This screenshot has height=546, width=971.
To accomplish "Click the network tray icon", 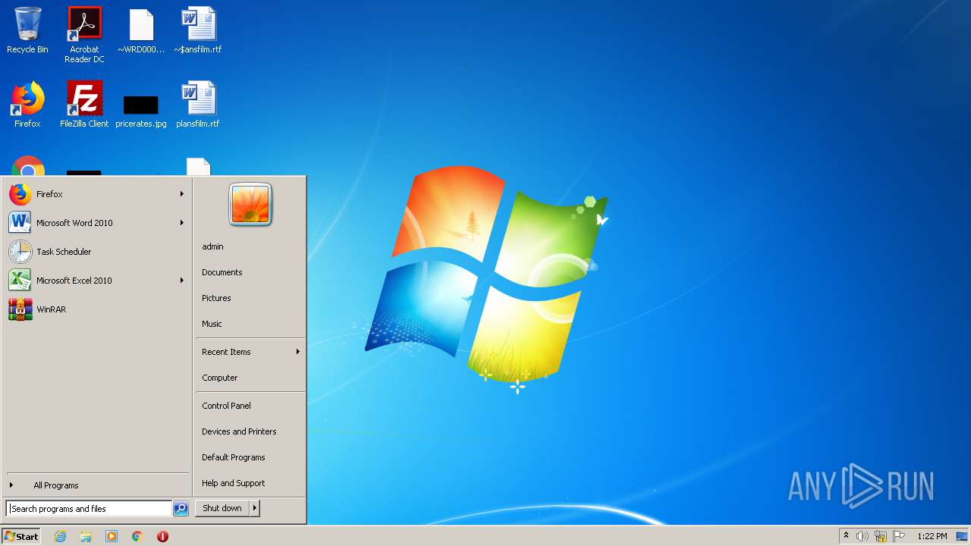I will (x=881, y=536).
